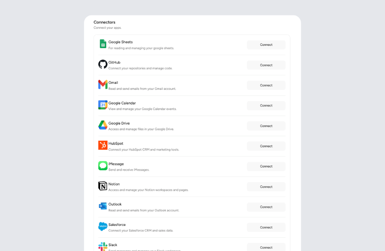Connect the Outlook account
Viewport: 385px width, 251px height.
click(x=266, y=207)
